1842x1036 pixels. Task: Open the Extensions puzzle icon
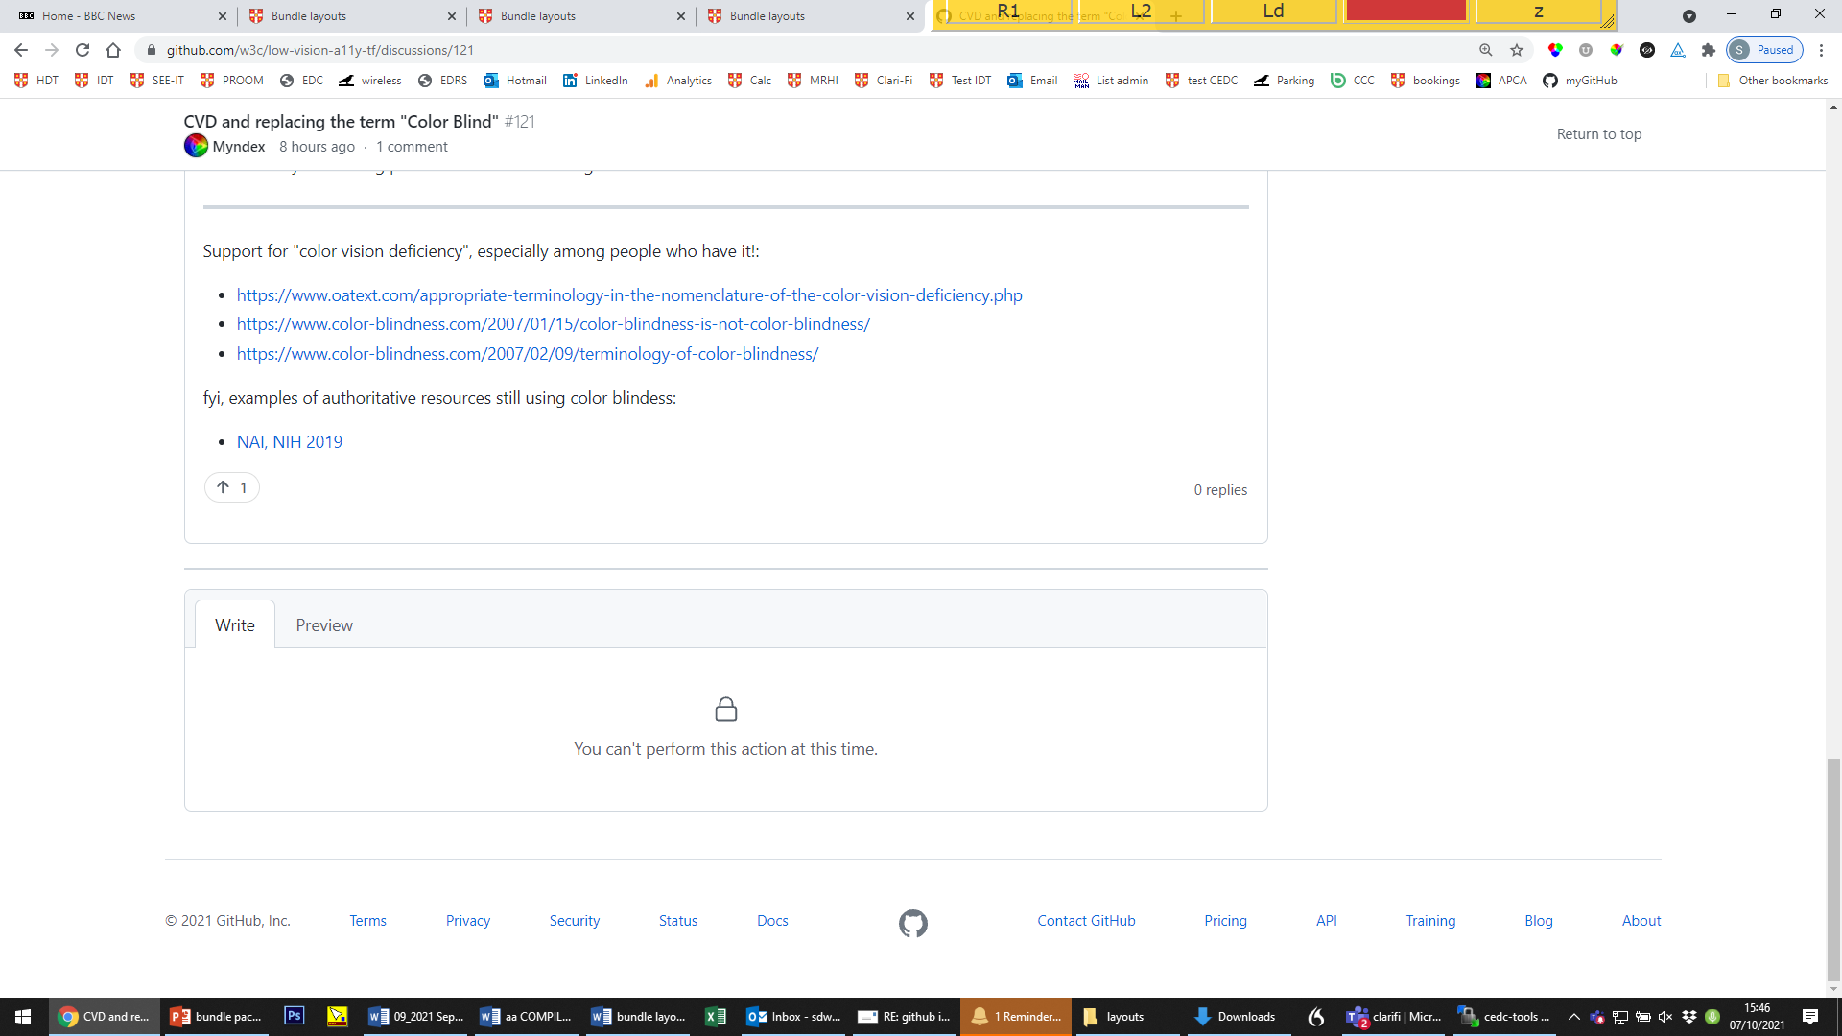click(1709, 50)
